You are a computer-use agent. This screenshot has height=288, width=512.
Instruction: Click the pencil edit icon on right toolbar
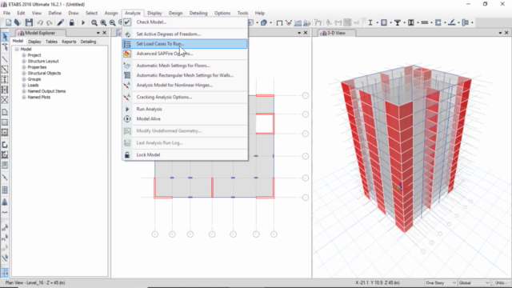pos(451,22)
